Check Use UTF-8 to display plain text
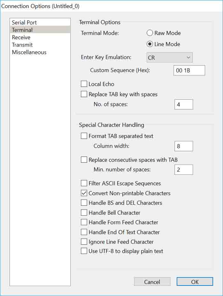The image size is (223, 296). (x=84, y=251)
